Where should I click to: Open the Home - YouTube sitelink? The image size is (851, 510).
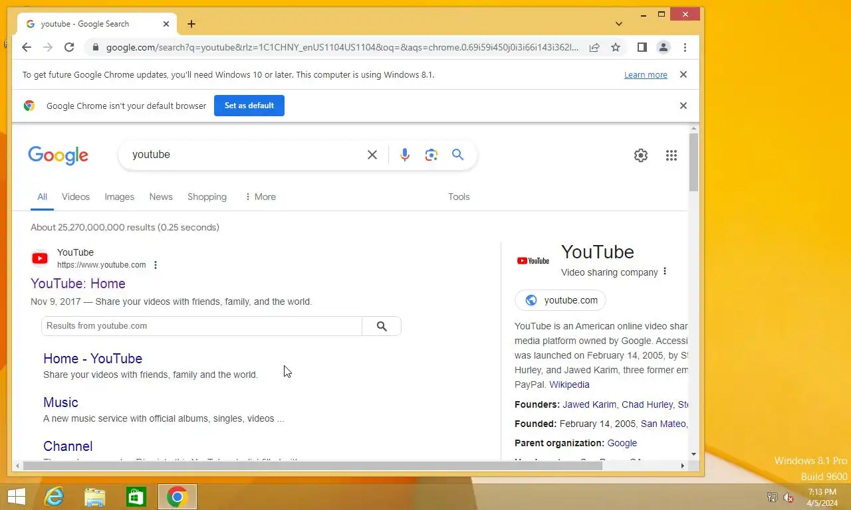[92, 359]
